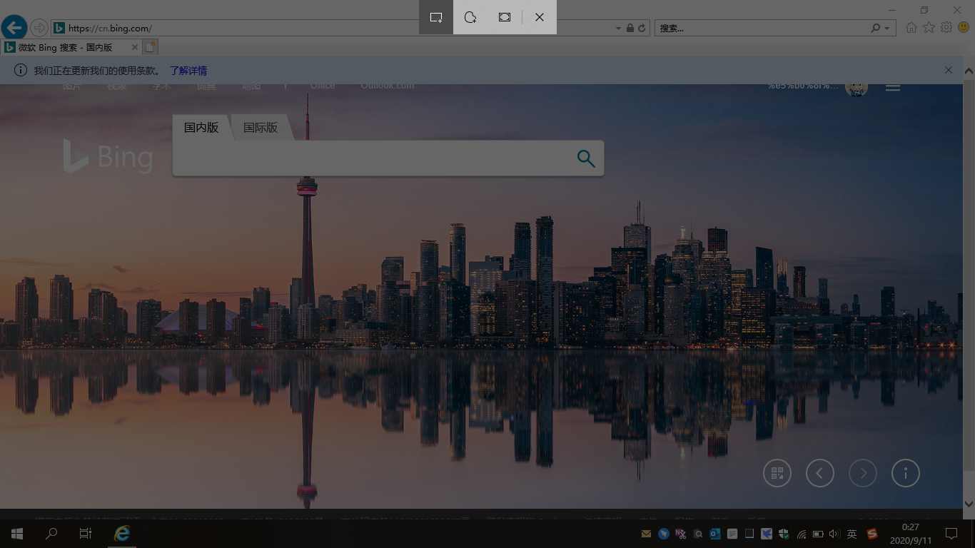Click the notification info icon
This screenshot has width=975, height=548.
[21, 70]
